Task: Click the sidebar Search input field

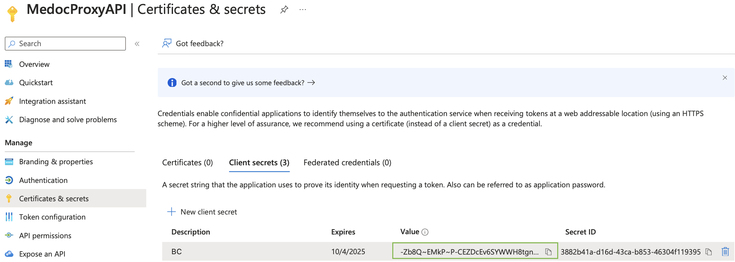Action: [x=68, y=44]
